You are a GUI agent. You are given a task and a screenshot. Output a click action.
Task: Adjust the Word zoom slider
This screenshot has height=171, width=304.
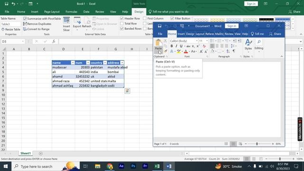tap(257, 144)
